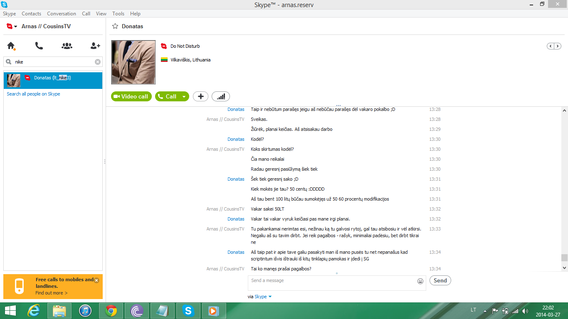
Task: Open the Help menu
Action: 135,14
